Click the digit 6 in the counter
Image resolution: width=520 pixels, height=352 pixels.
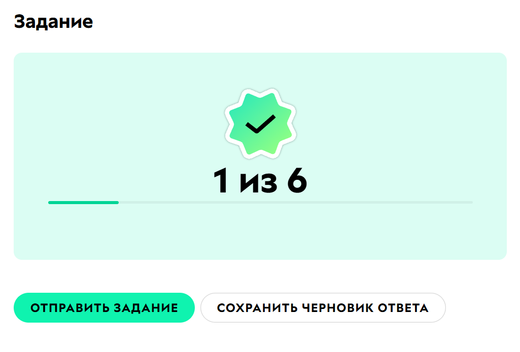(x=297, y=180)
